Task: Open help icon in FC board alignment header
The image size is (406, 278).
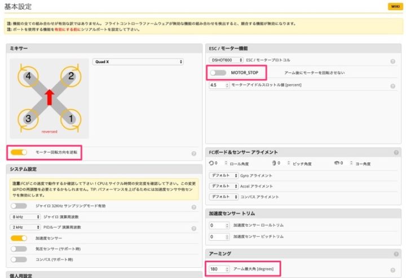Action: click(392, 152)
